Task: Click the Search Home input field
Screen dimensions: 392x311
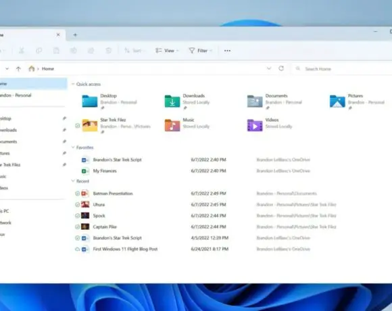Action: 342,69
